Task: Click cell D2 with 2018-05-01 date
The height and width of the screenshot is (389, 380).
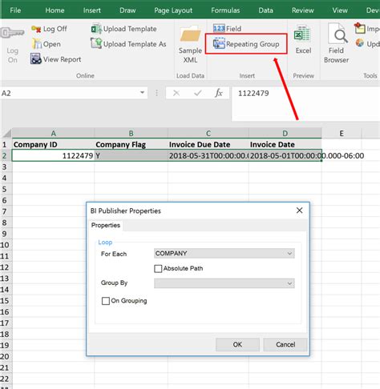Action: click(x=285, y=155)
